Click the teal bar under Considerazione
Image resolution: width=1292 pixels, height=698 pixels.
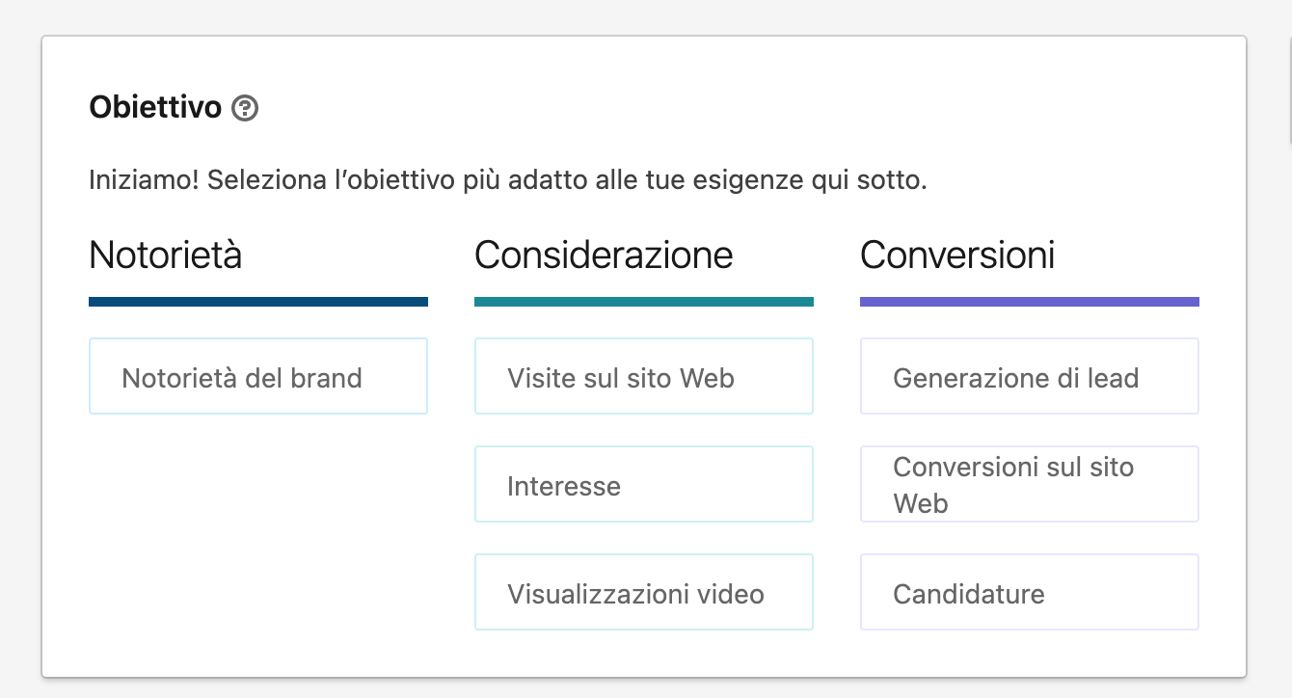[x=643, y=300]
